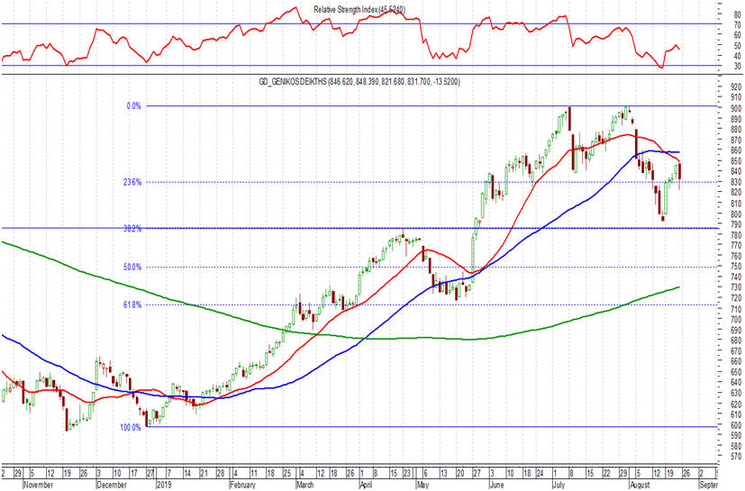Click the August month label
Viewport: 745px width, 491px height.
click(640, 486)
